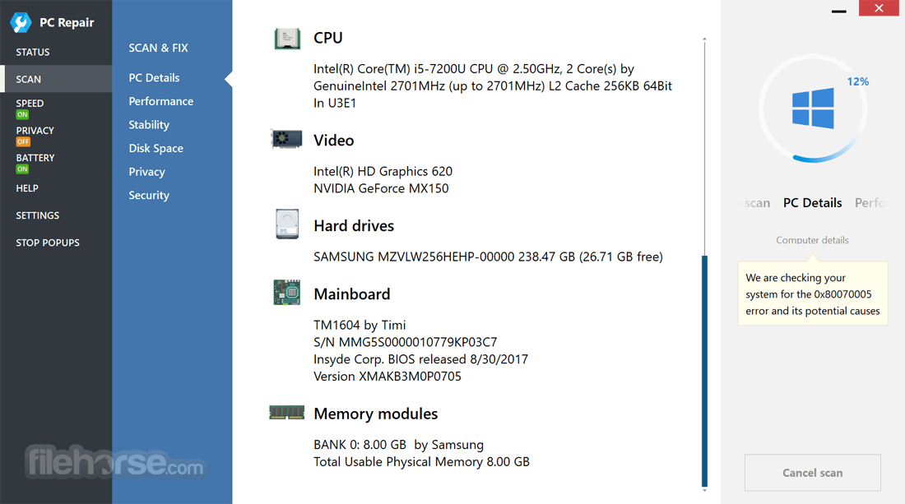Screen dimensions: 905x504
Task: Click the BANK 0: 8.00 GB line
Action: (398, 445)
